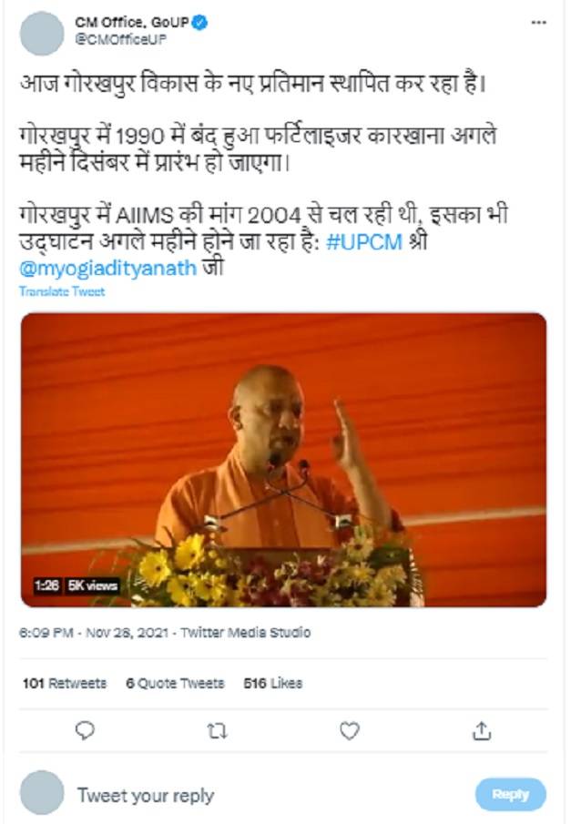View the 101 Retweets list
The width and height of the screenshot is (581, 824).
pyautogui.click(x=65, y=683)
